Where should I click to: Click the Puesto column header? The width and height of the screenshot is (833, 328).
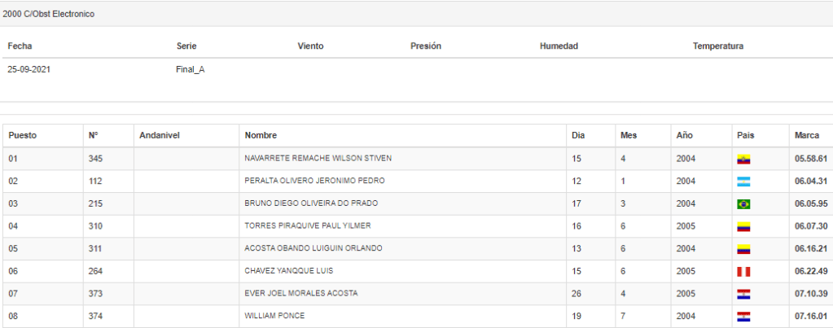coord(22,135)
